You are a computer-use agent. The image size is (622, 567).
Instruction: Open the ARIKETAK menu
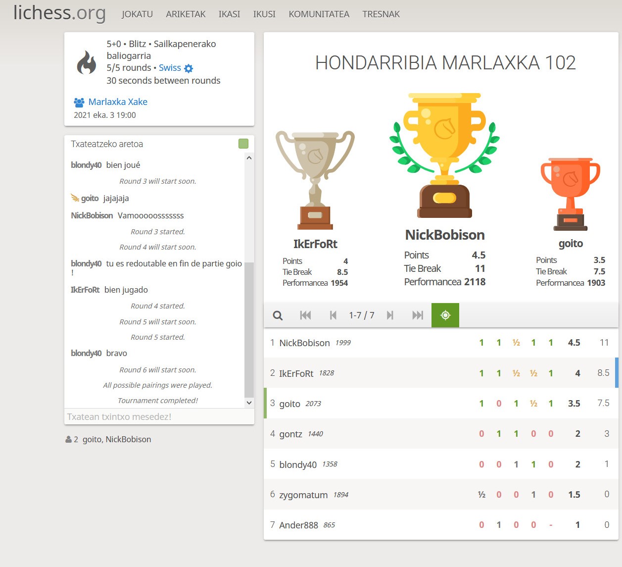[x=186, y=14]
